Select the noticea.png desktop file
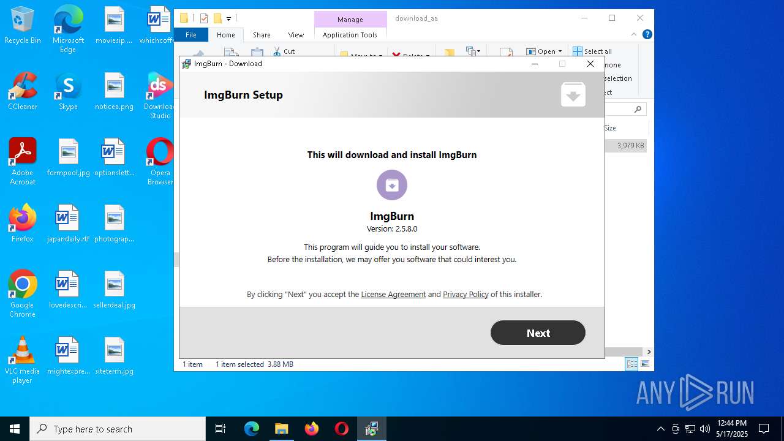The height and width of the screenshot is (441, 784). [114, 92]
